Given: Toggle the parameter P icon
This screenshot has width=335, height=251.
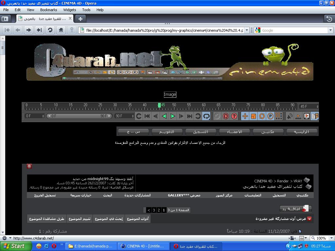Looking at the screenshot, I should [270, 116].
